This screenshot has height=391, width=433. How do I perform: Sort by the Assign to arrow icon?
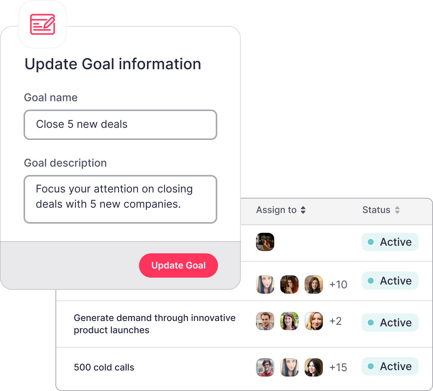tap(303, 210)
